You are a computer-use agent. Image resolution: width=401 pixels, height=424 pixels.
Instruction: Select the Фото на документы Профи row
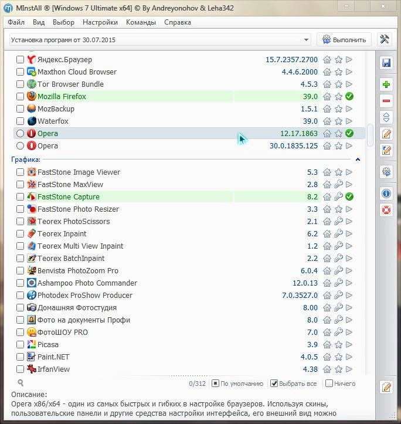coord(189,320)
